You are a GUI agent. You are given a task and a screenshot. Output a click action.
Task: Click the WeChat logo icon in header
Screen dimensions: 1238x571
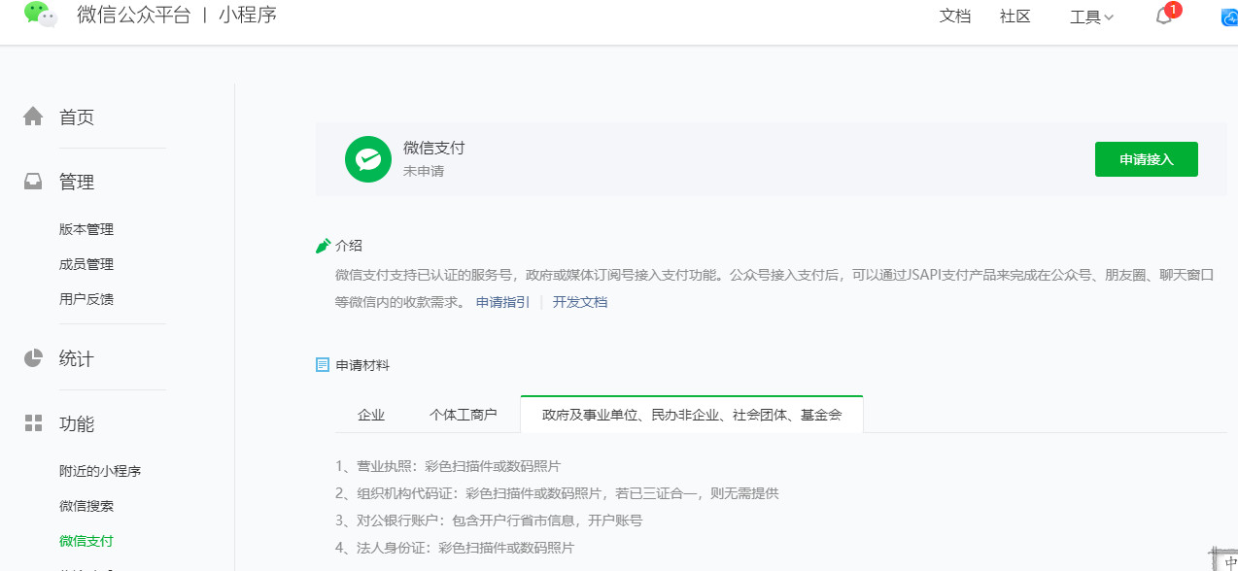coord(41,14)
